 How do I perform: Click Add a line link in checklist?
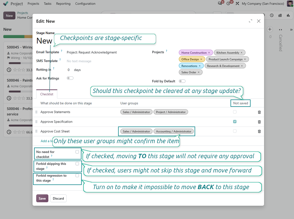[46, 141]
